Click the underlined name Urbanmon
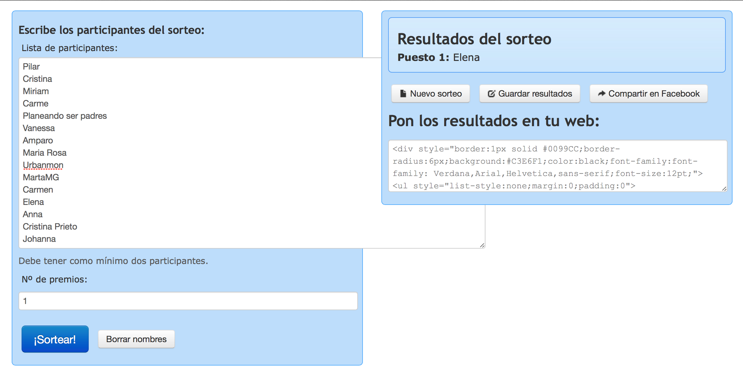743x376 pixels. pyautogui.click(x=43, y=165)
